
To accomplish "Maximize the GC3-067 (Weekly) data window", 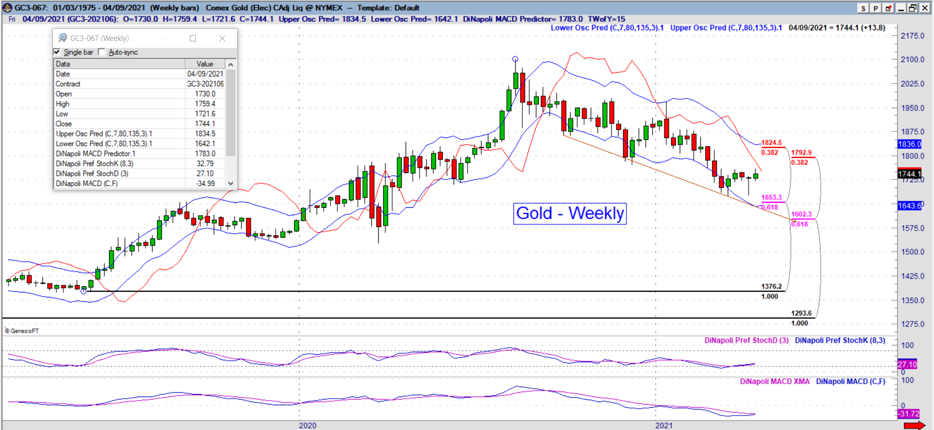I will tap(193, 38).
